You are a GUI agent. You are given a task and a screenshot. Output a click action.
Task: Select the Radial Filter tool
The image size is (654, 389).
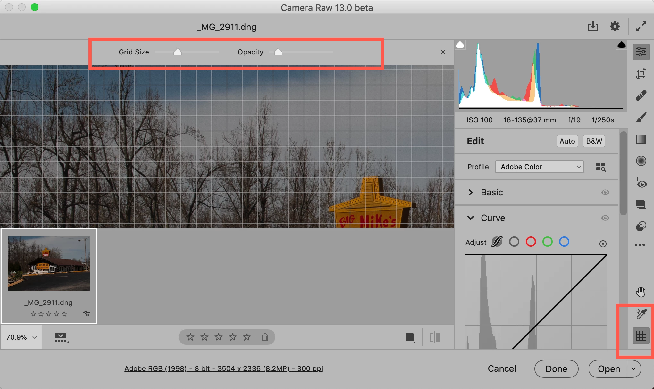(x=641, y=161)
